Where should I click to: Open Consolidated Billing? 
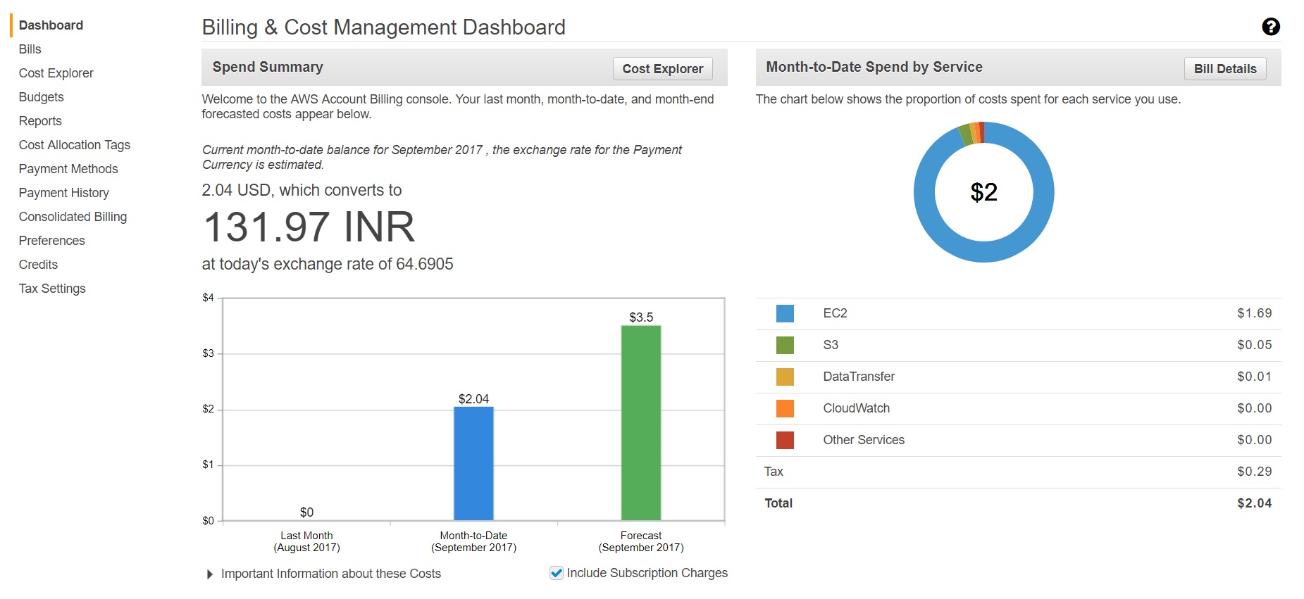coord(73,217)
